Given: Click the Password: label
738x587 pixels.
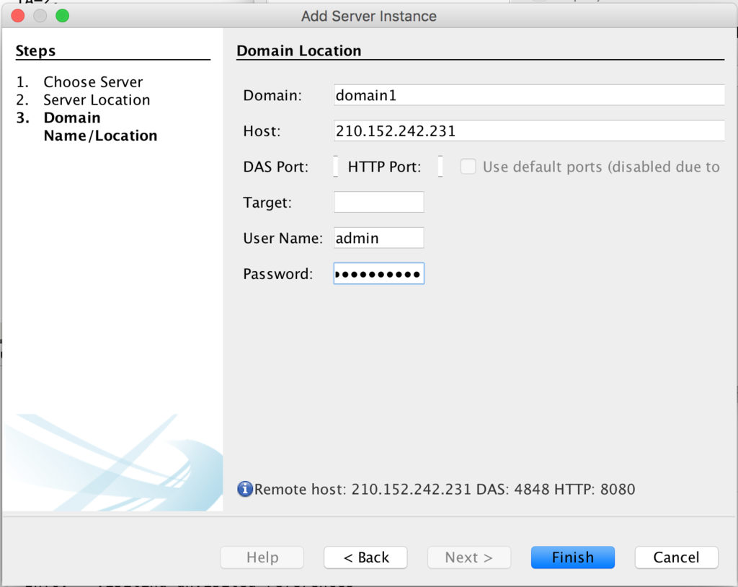Looking at the screenshot, I should coord(277,274).
